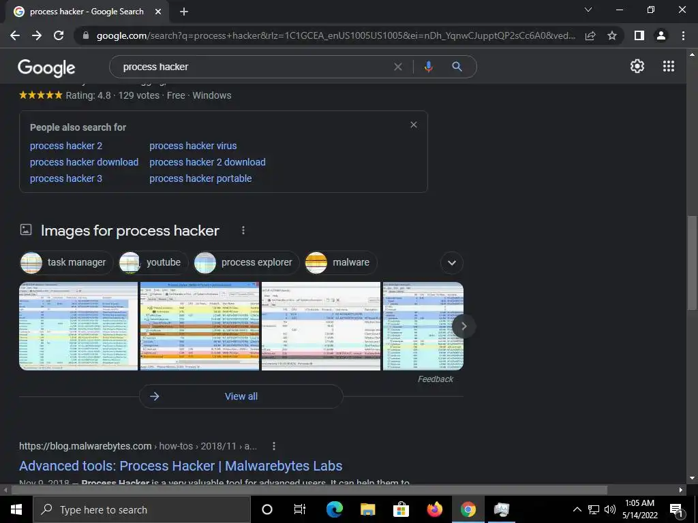698x523 pixels.
Task: Go back to the previous page
Action: pos(15,35)
